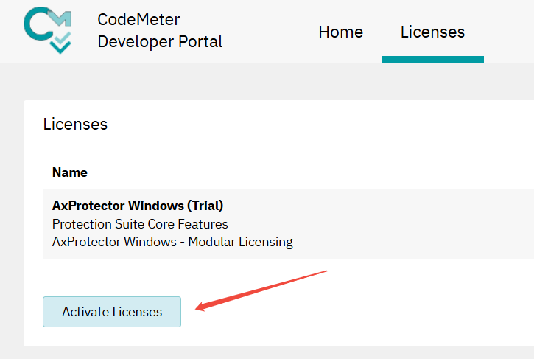
Task: Click the Protection Suite Core Features line
Action: tap(140, 223)
